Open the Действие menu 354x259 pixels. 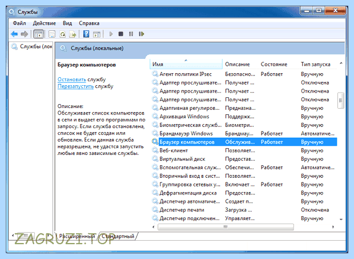(x=45, y=23)
